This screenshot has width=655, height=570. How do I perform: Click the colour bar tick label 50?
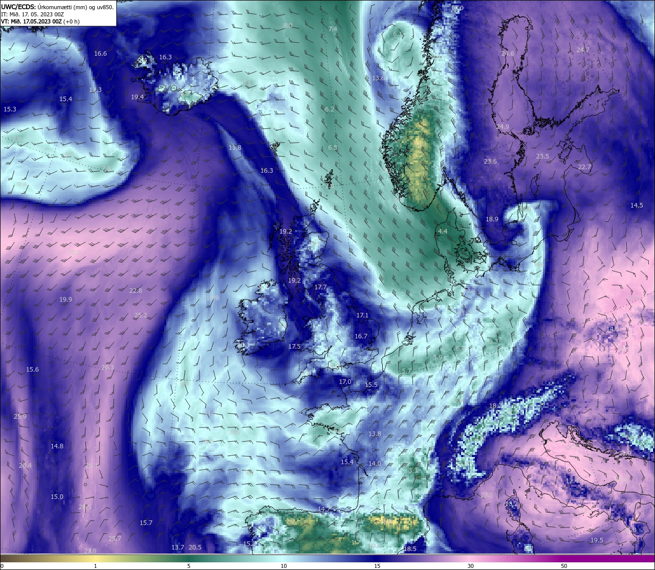click(x=564, y=566)
